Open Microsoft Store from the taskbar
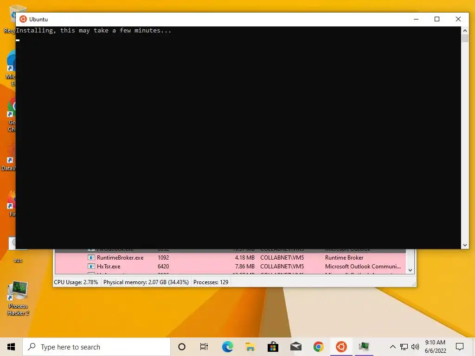Screen dimensions: 475x356 pyautogui.click(x=273, y=347)
